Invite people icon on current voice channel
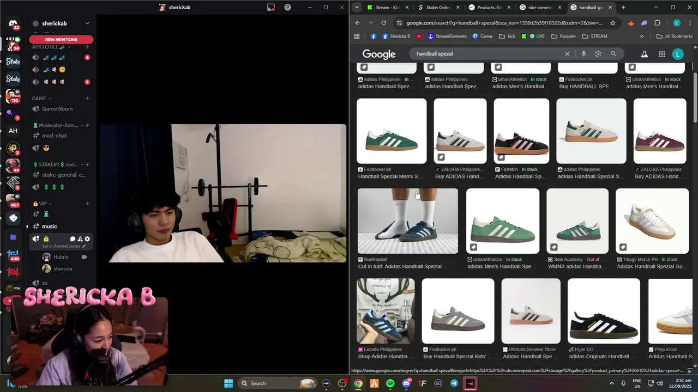698x392 pixels. (80, 238)
